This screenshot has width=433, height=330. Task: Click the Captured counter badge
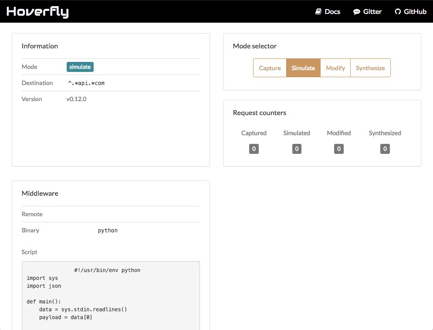254,149
